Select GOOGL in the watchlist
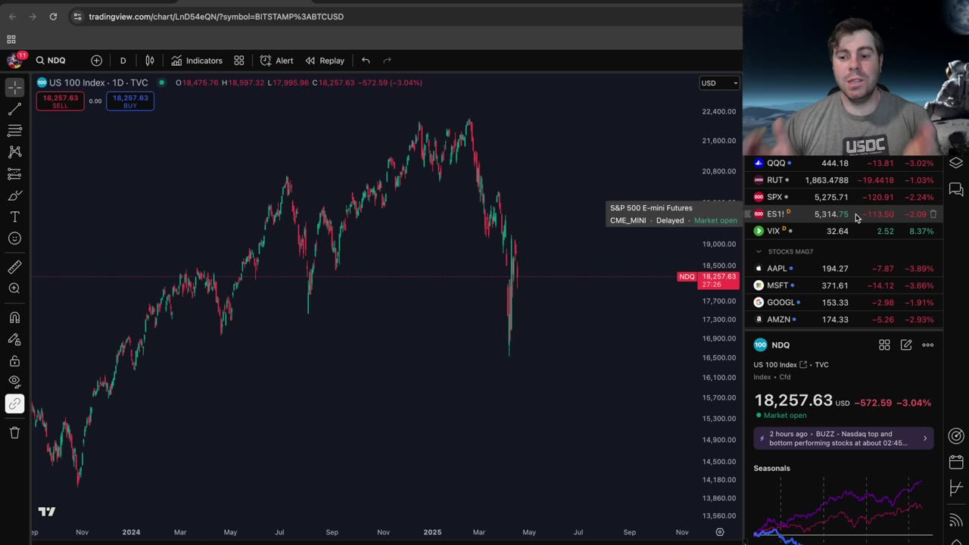 click(x=844, y=303)
